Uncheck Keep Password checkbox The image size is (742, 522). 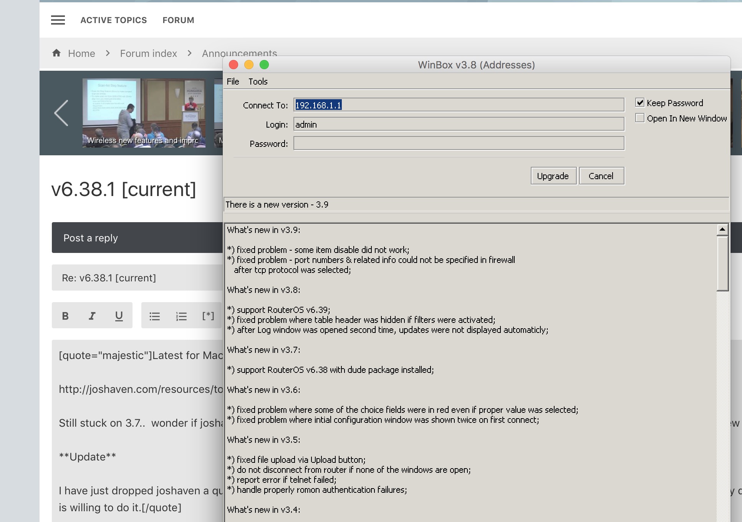coord(640,103)
